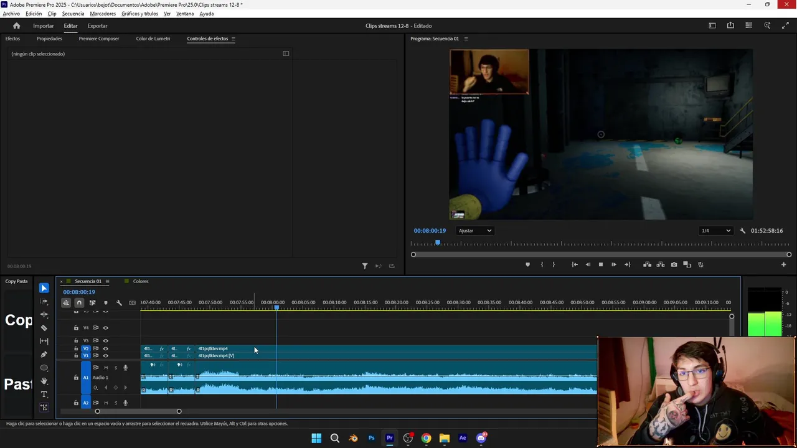Open Program monitor panel menu

[466, 39]
